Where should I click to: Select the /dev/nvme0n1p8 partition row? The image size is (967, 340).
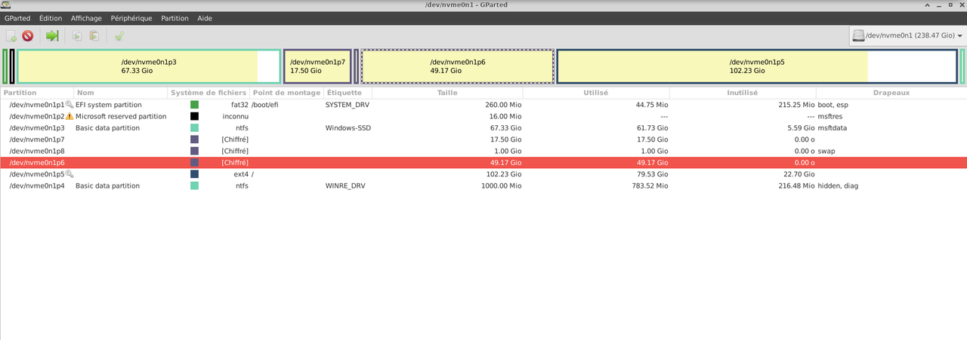483,151
